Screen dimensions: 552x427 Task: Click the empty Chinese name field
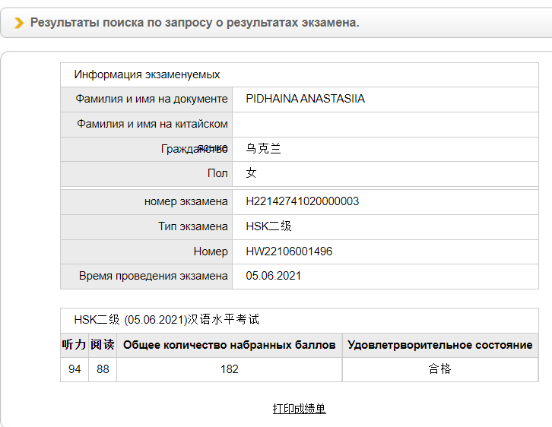(384, 124)
